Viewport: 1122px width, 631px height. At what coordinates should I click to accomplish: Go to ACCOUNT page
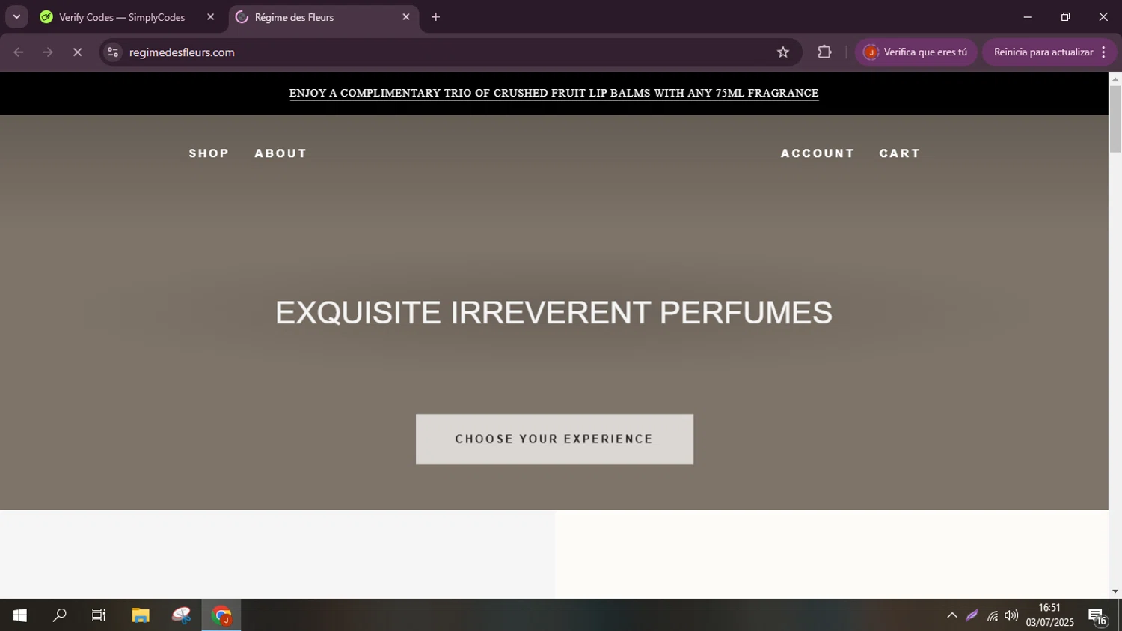pyautogui.click(x=818, y=153)
